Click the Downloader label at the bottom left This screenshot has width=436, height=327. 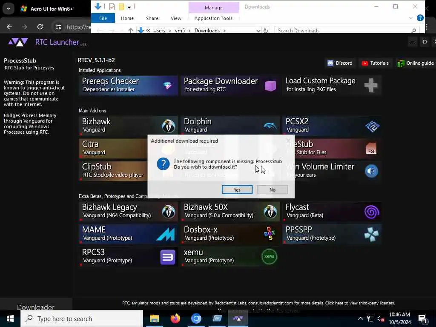click(36, 307)
